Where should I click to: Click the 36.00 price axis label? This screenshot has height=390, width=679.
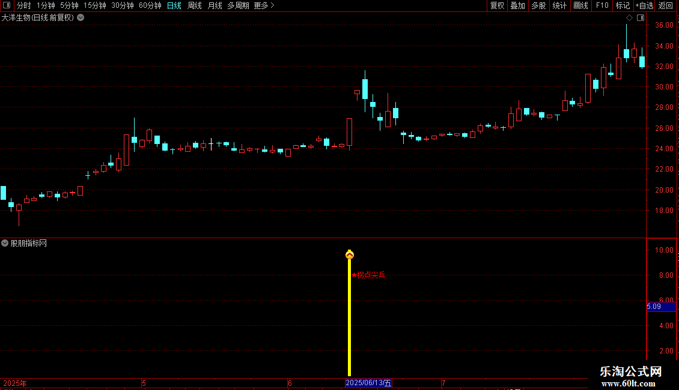(x=664, y=25)
